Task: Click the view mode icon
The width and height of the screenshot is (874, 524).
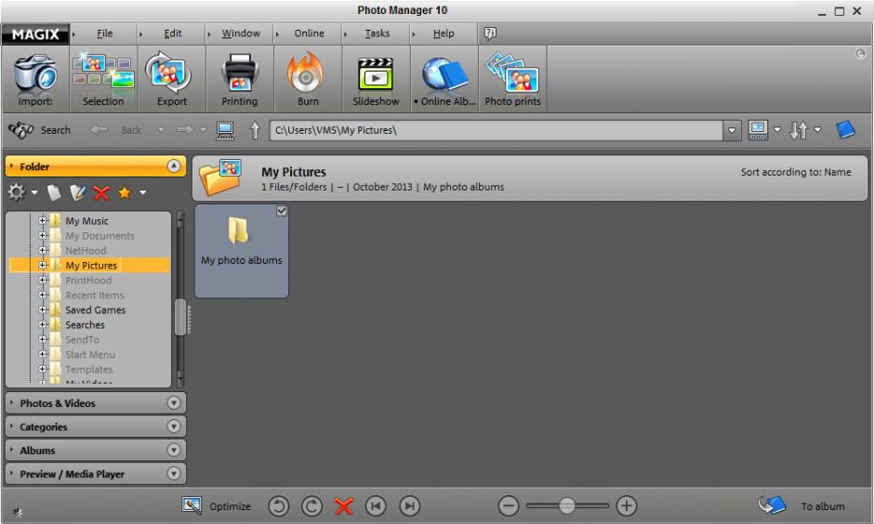Action: click(x=758, y=130)
